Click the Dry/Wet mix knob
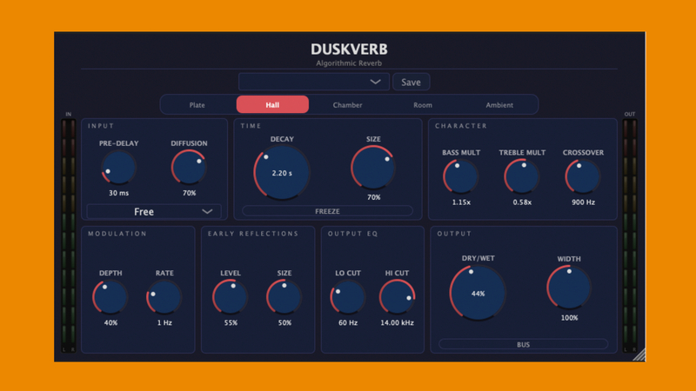 (x=478, y=293)
